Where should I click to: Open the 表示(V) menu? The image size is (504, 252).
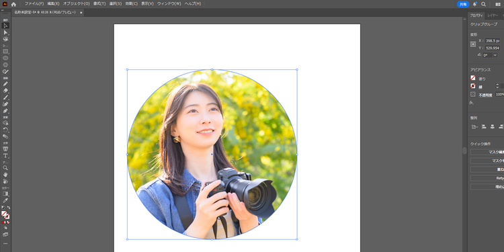[148, 3]
